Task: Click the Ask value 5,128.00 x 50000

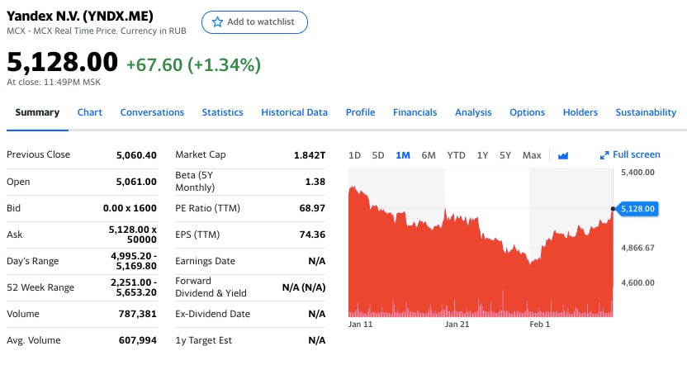Action: click(133, 235)
